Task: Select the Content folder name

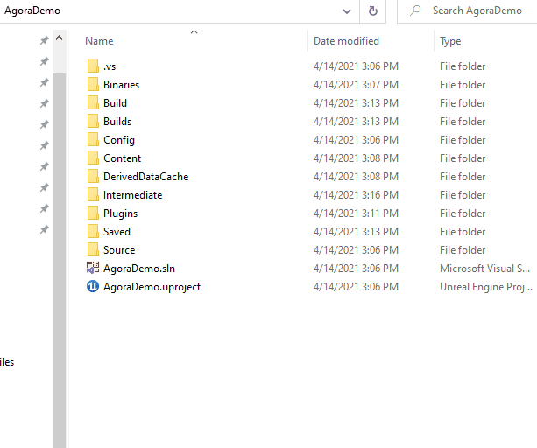Action: pos(122,158)
